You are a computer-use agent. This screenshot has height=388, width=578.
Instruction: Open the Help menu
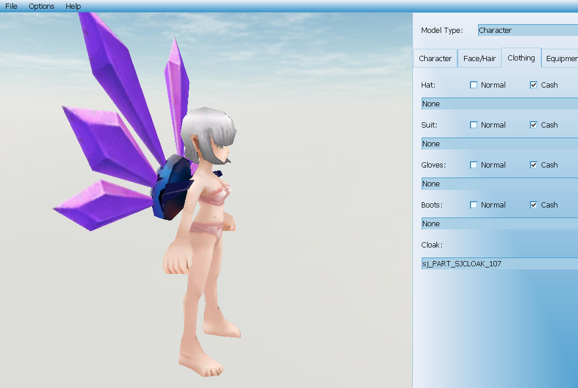tap(73, 6)
